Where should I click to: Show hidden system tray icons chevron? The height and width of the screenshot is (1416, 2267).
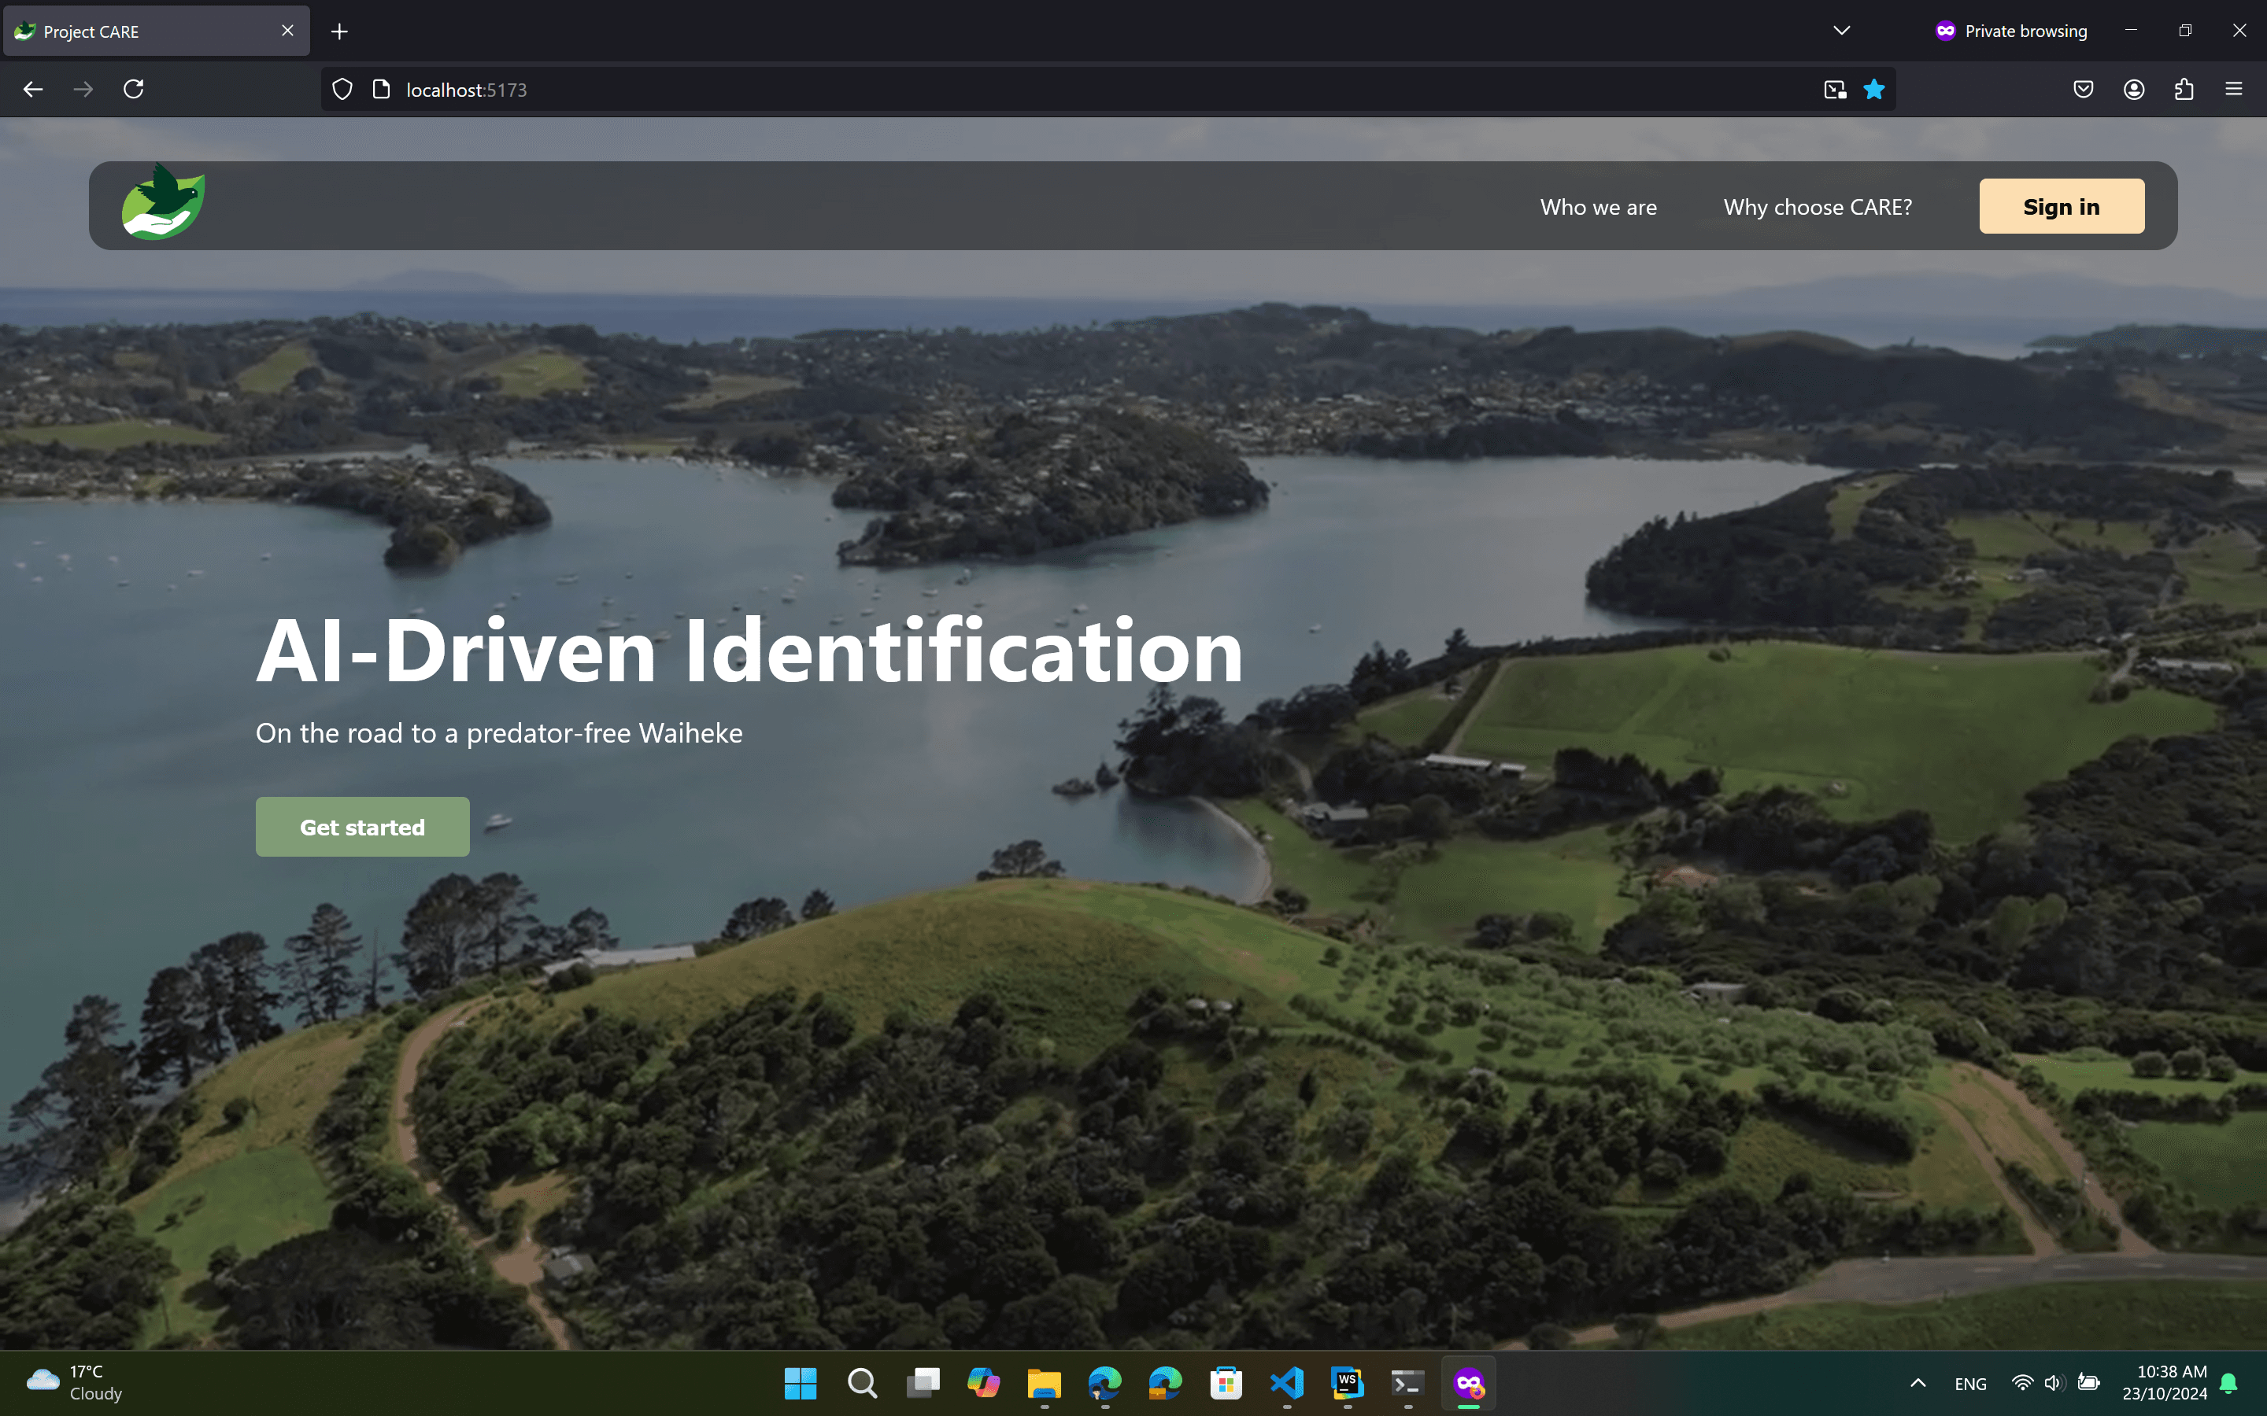[x=1918, y=1383]
